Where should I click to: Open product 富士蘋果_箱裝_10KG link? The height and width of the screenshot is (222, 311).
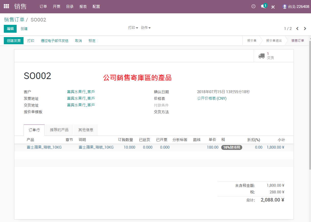pyautogui.click(x=44, y=147)
